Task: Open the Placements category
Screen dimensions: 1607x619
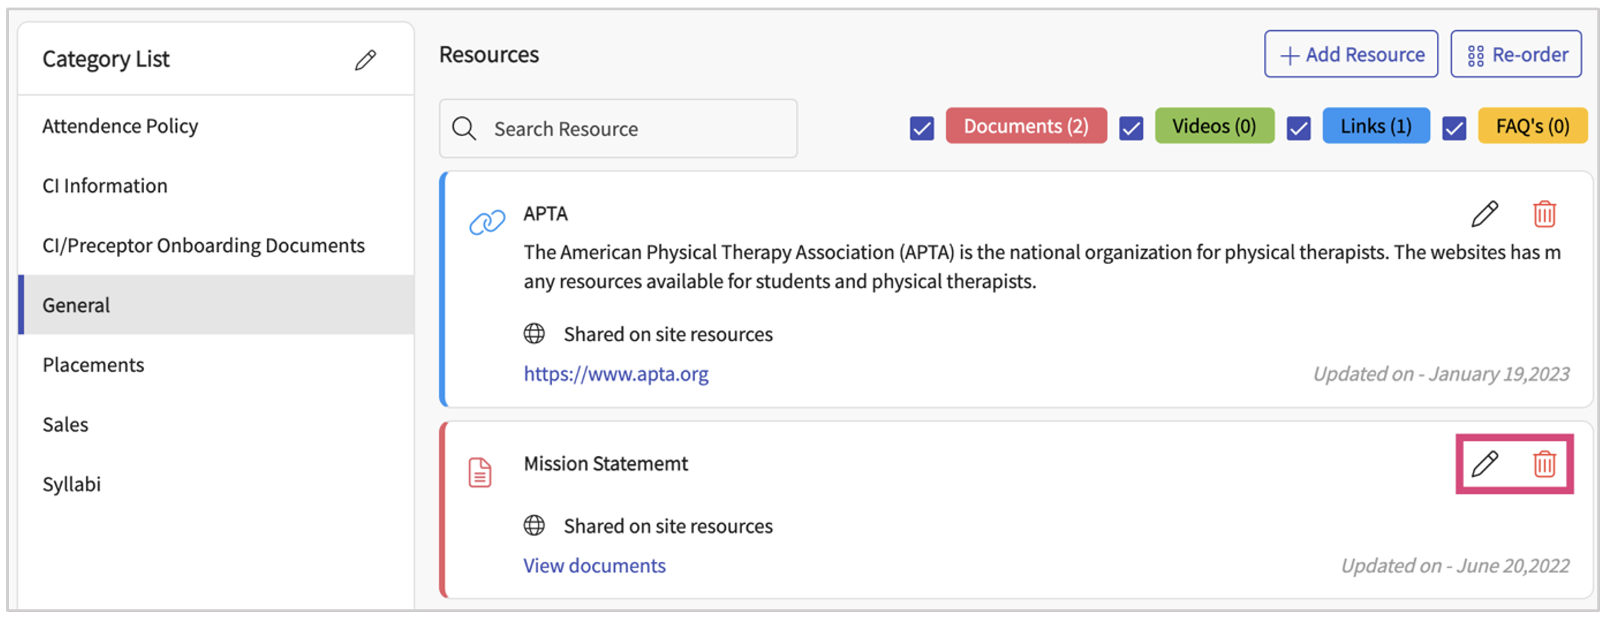Action: click(x=94, y=365)
